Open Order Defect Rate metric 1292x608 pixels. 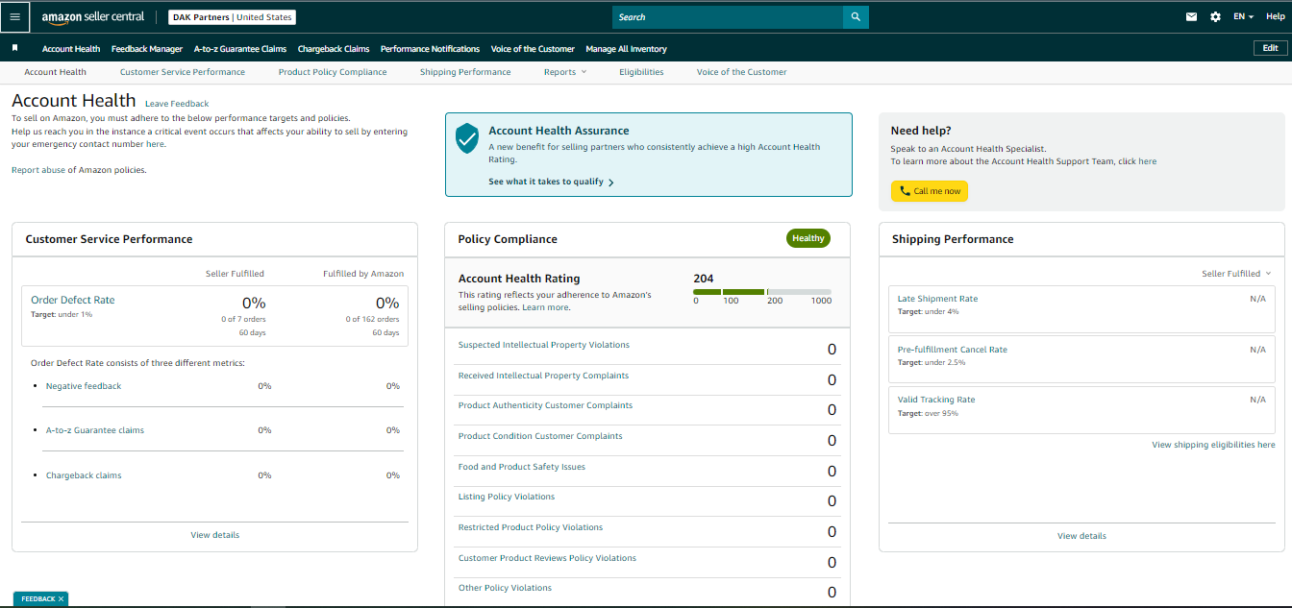[73, 300]
